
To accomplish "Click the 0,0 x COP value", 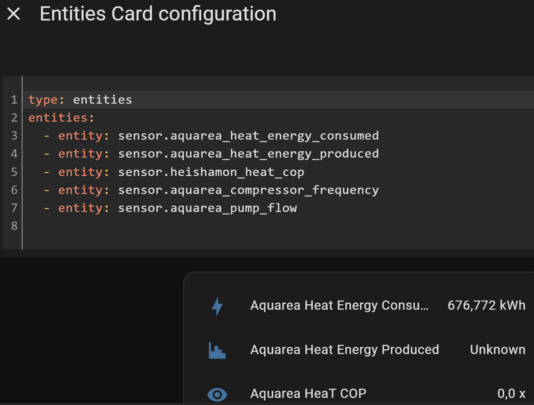I will [x=511, y=394].
